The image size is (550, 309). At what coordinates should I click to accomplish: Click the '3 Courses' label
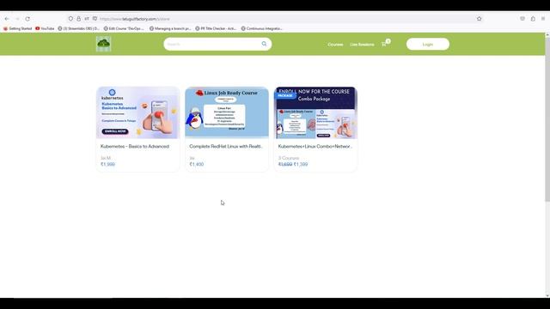point(289,158)
